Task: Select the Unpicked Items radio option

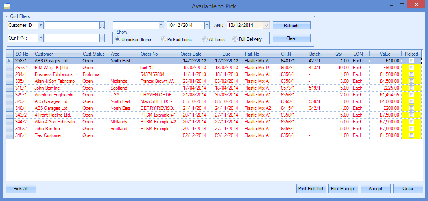Action: (117, 39)
